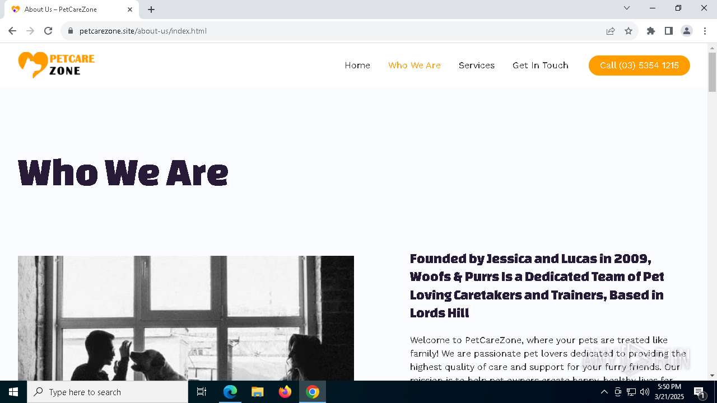Select the Services menu item
Viewport: 717px width, 403px height.
coord(477,65)
